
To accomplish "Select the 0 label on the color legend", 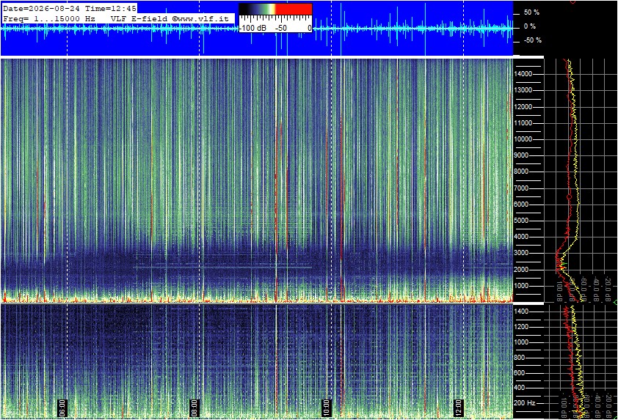I will 310,29.
